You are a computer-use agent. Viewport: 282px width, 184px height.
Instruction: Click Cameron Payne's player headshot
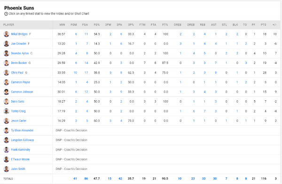[x=6, y=82]
